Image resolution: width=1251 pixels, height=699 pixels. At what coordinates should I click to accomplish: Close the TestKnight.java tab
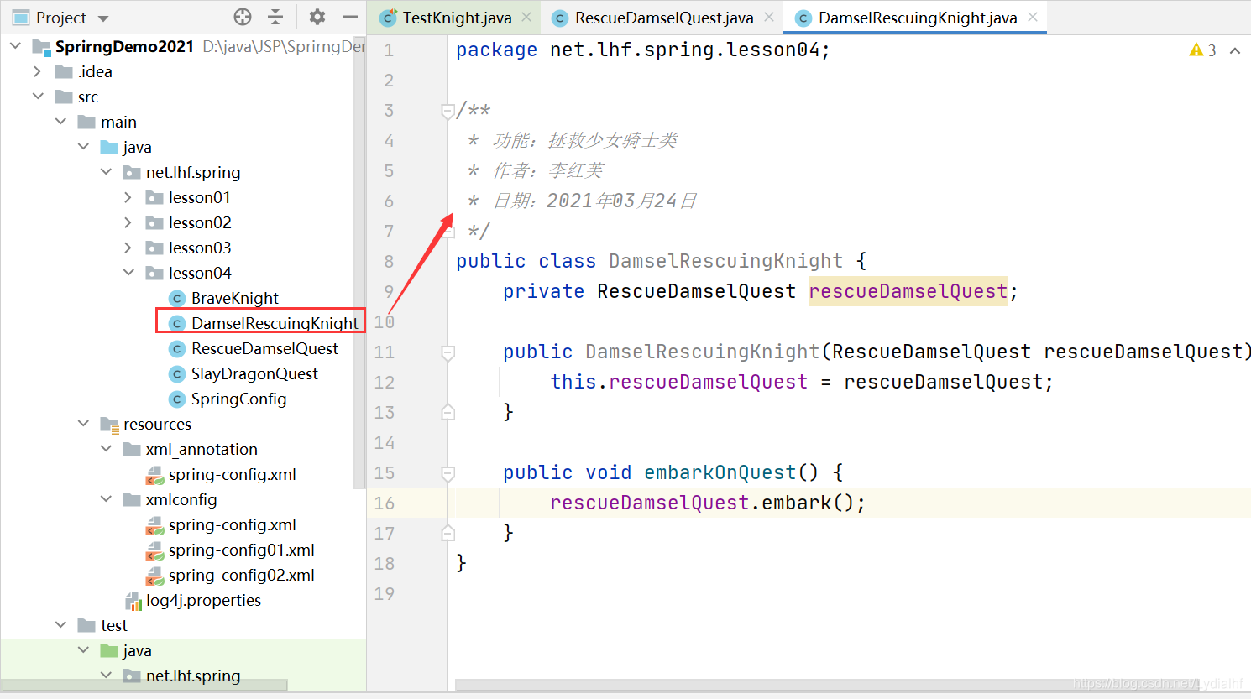point(526,17)
